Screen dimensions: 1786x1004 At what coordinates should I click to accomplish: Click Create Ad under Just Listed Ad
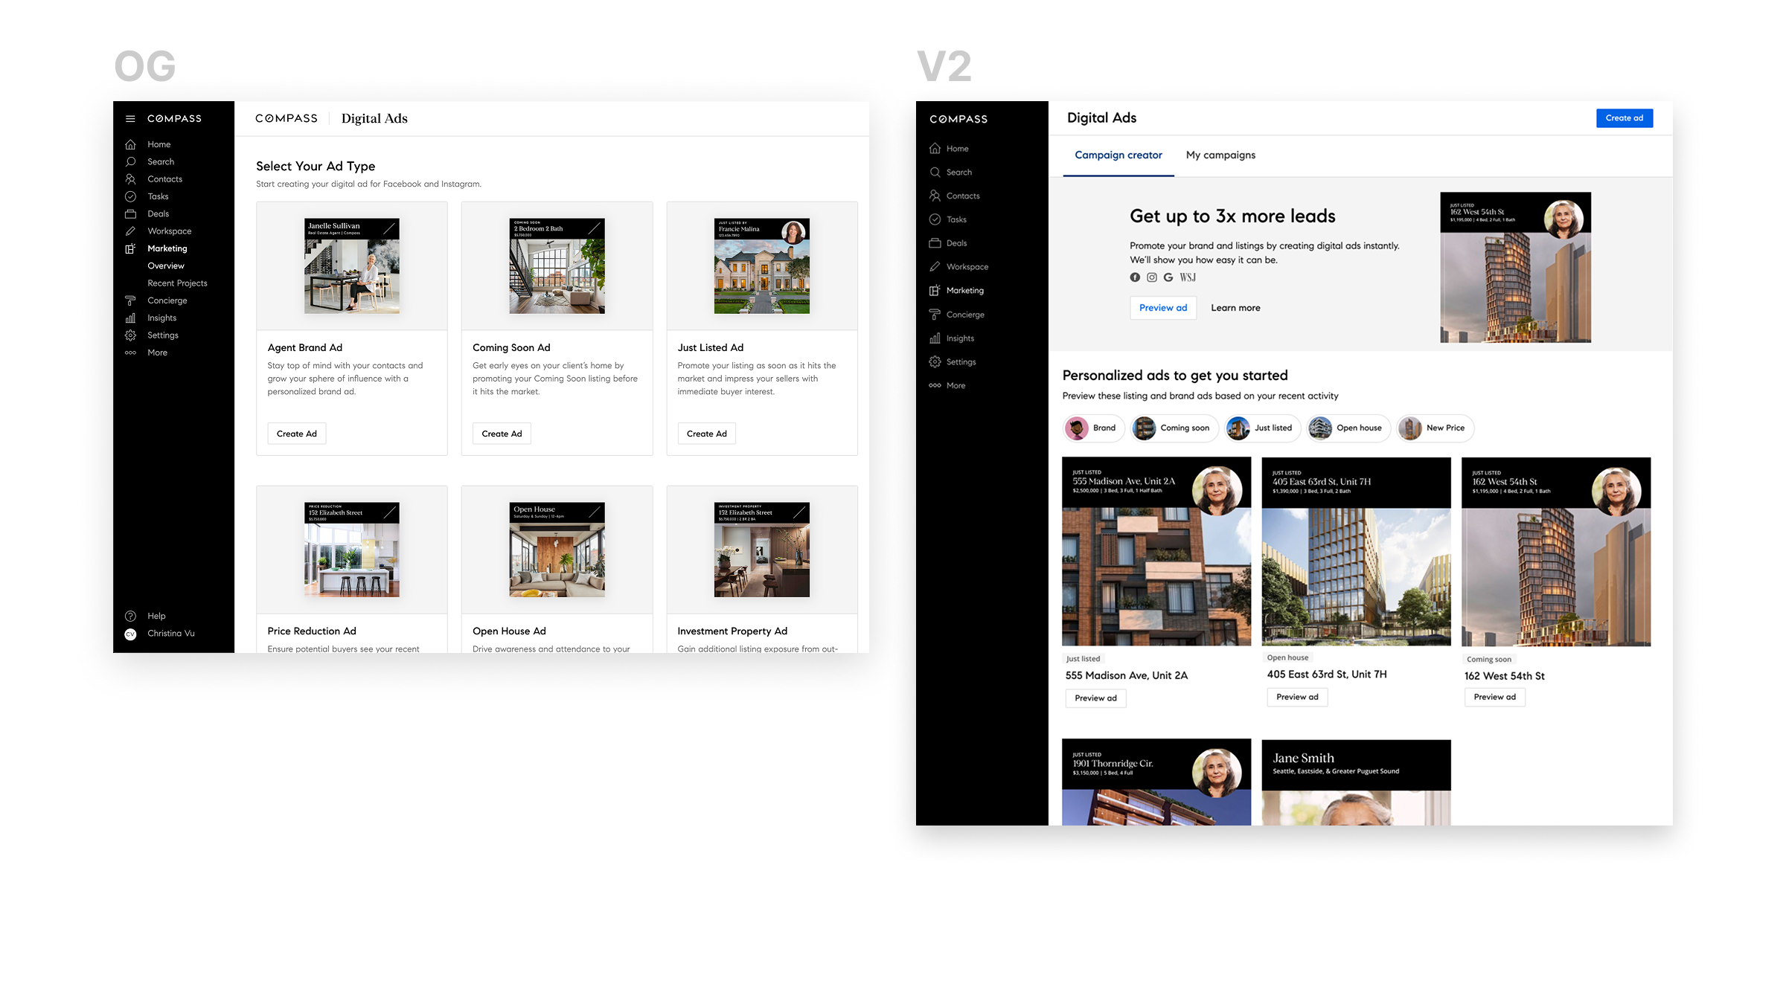pos(706,434)
